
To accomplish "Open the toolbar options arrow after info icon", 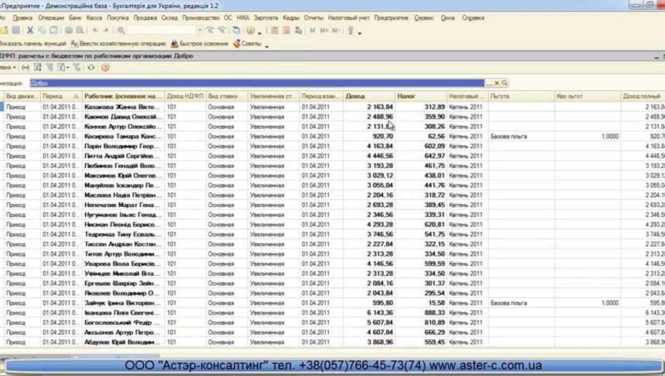I will 260,33.
